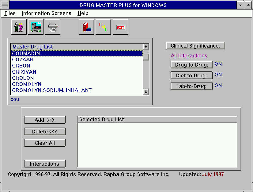The height and width of the screenshot is (192, 253).
Task: Click the EXIT toolbar icon
Action: coord(121,27)
